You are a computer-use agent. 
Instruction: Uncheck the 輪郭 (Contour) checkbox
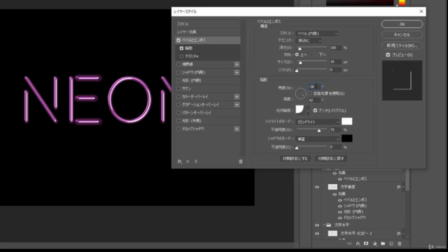pos(181,48)
